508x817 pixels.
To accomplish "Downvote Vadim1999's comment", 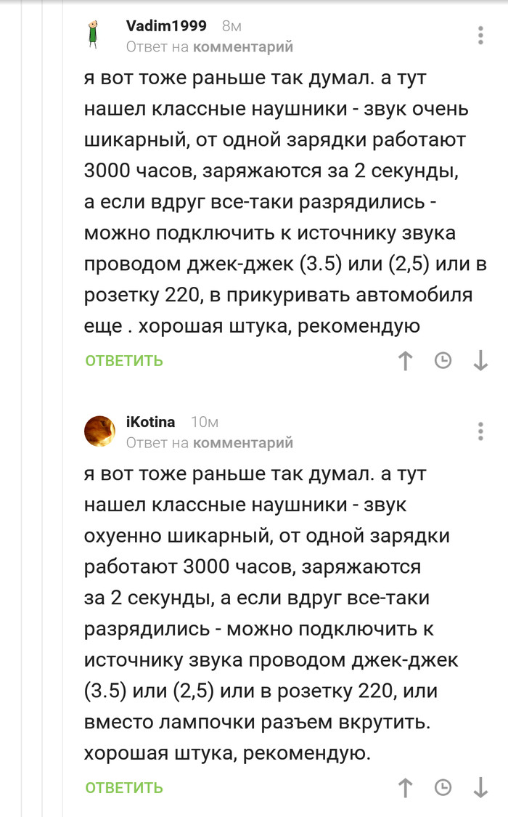I will pos(480,360).
